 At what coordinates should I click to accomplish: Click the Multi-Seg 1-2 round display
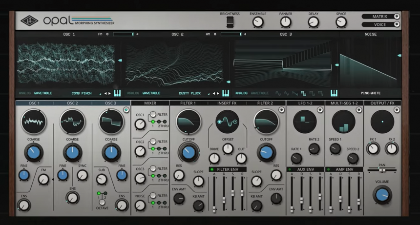point(344,122)
